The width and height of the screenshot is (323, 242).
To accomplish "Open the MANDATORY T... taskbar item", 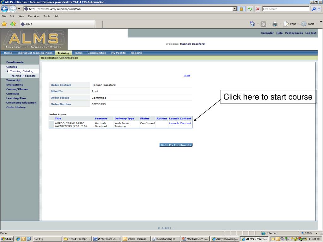I will [x=195, y=239].
